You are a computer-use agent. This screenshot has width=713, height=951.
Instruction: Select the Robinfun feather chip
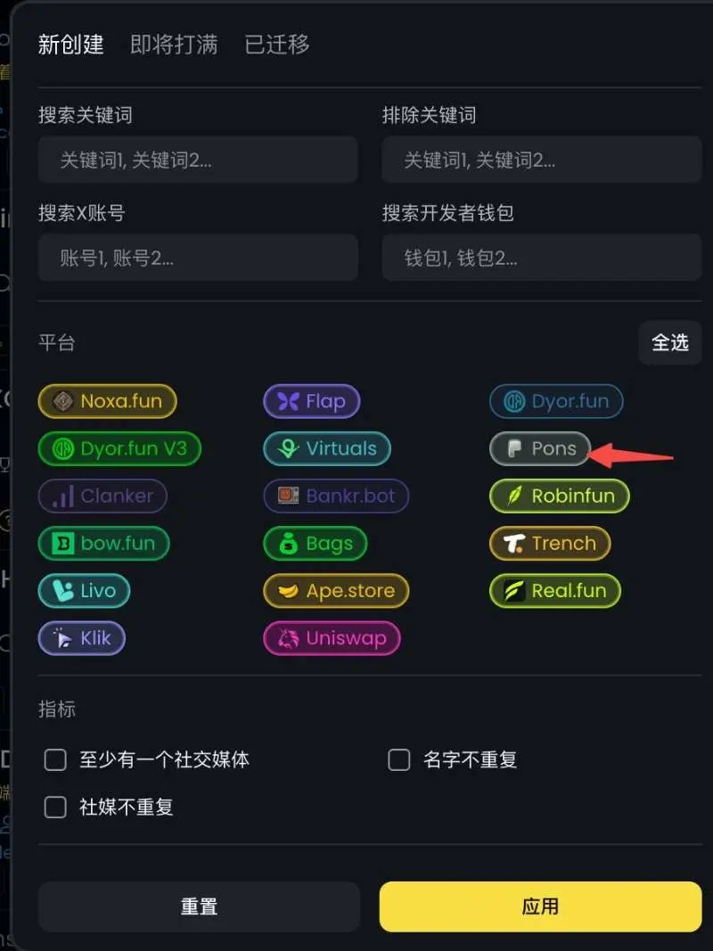(x=560, y=496)
